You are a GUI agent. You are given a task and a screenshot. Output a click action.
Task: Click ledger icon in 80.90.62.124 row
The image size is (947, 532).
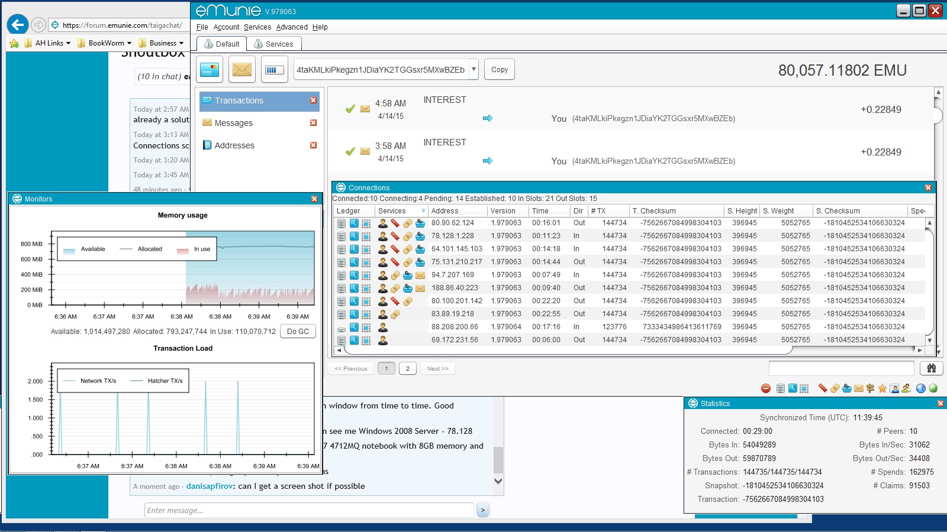point(342,223)
